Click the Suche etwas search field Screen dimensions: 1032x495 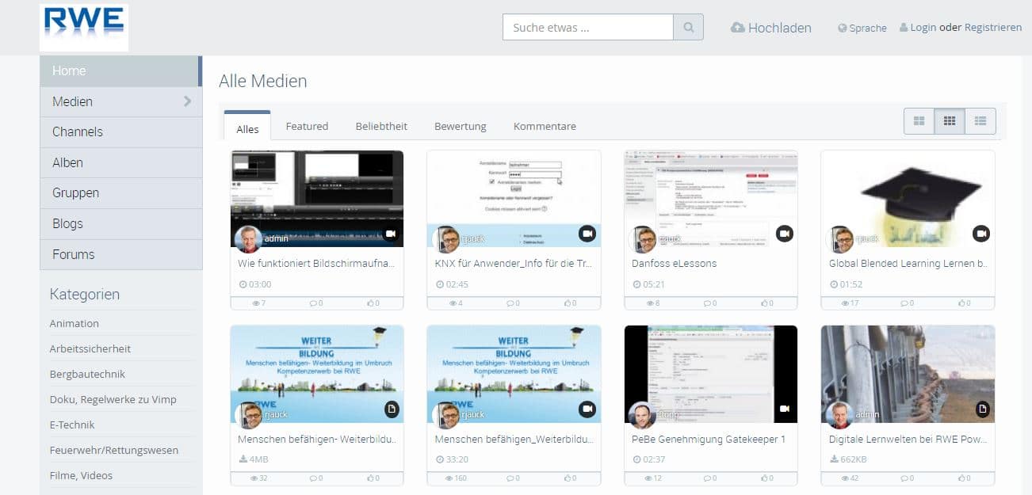point(587,28)
